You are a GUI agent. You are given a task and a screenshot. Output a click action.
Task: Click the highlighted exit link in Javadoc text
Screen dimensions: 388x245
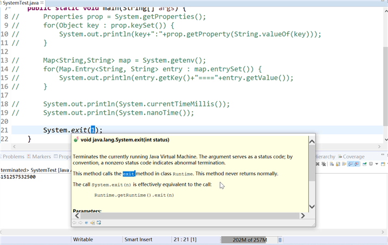[x=128, y=174]
